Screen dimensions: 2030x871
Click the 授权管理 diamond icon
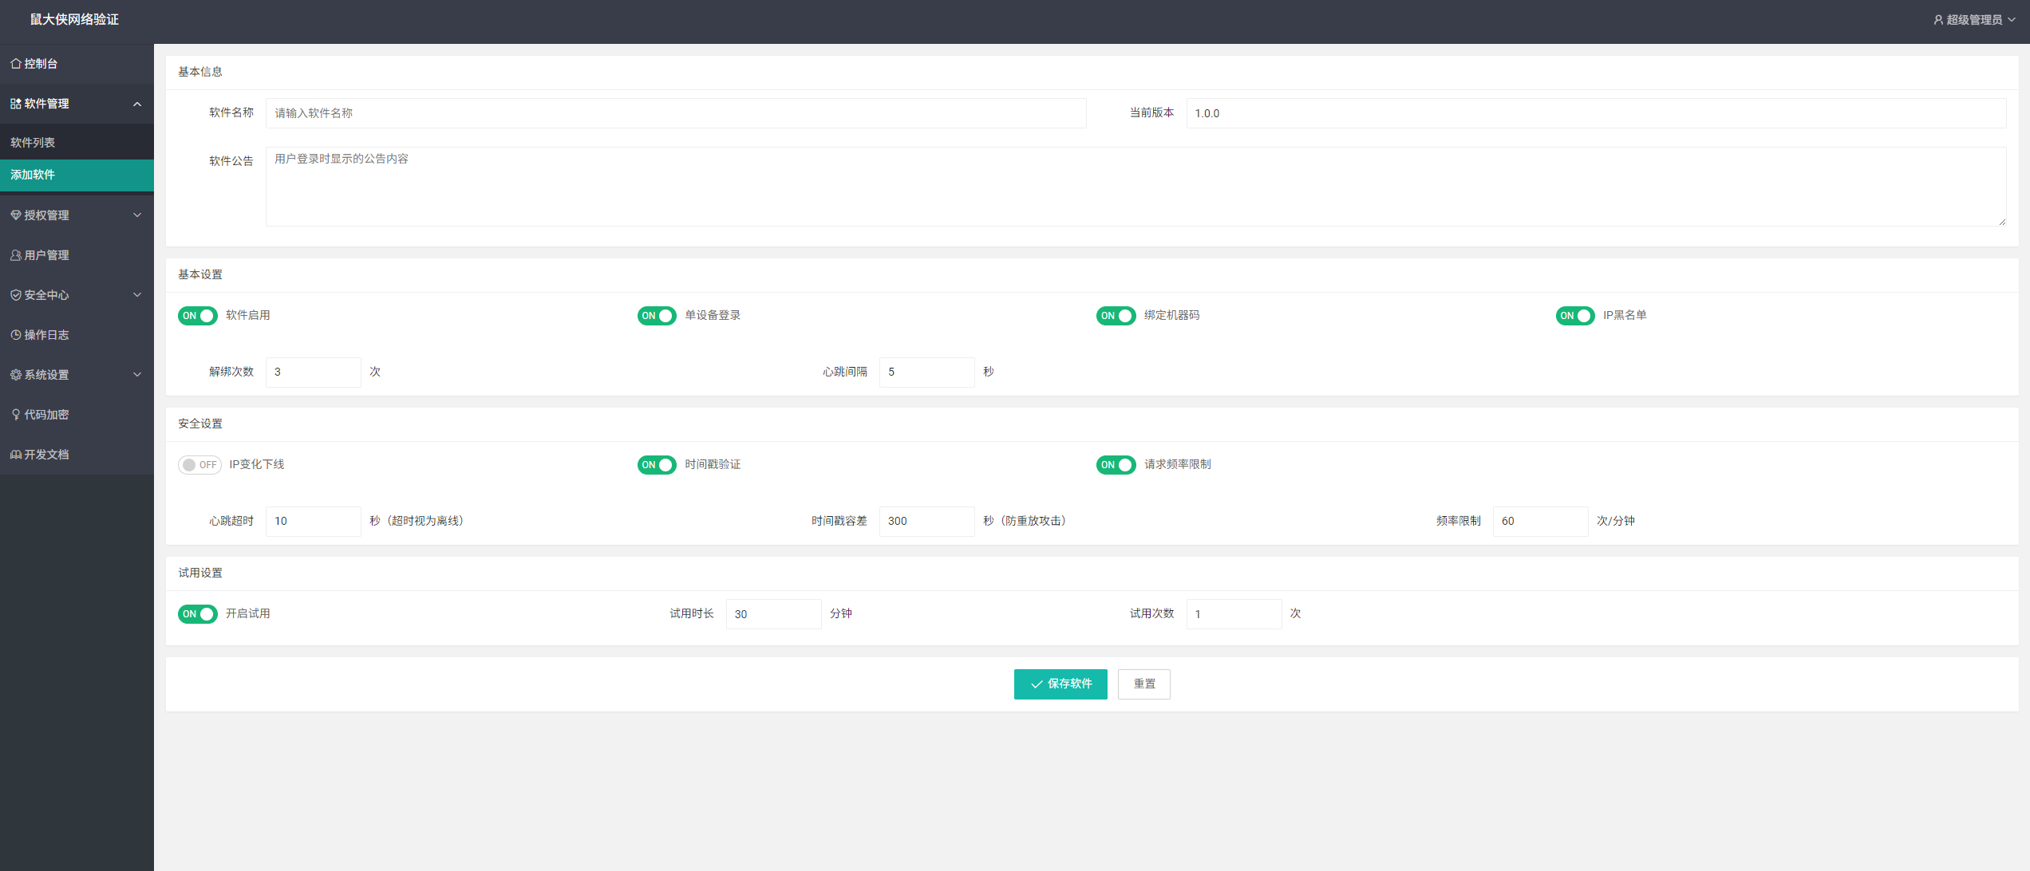[15, 215]
